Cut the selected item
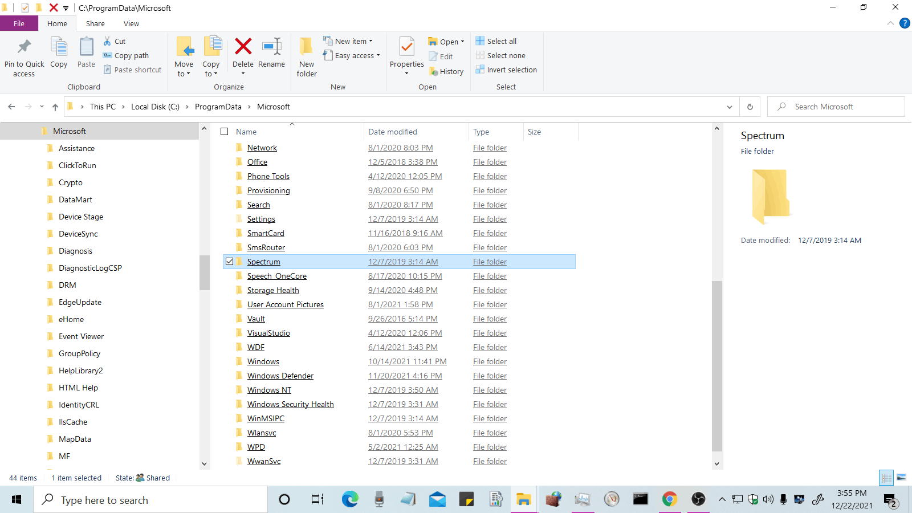The image size is (912, 513). 115,41
